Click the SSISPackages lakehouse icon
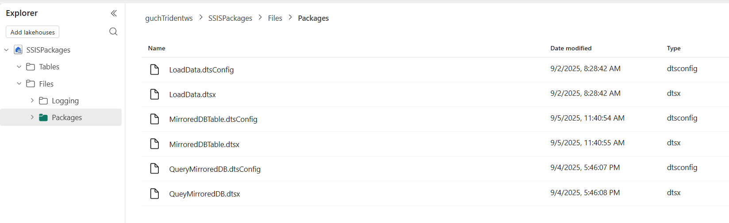 tap(18, 49)
